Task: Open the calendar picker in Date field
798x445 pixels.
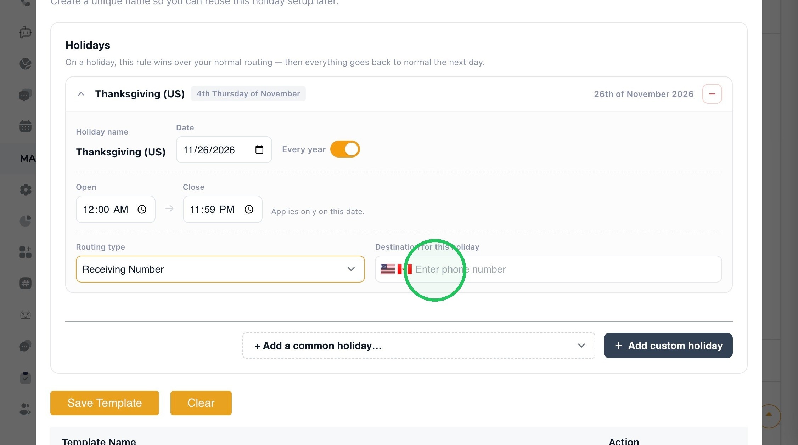Action: [x=259, y=150]
